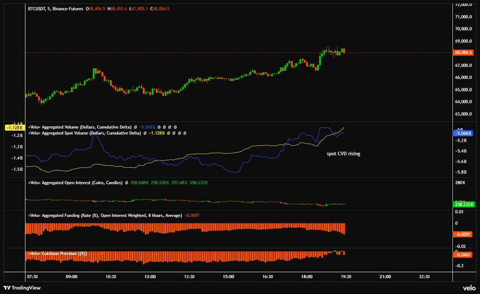Click the 09:00 time axis label
The image size is (480, 294).
click(x=72, y=277)
